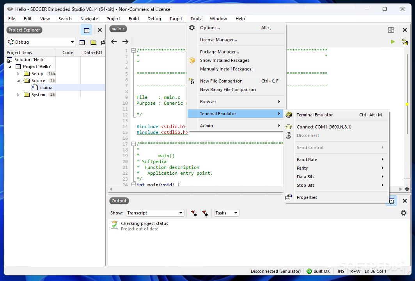Close the Output panel
415x281 pixels.
(x=405, y=201)
